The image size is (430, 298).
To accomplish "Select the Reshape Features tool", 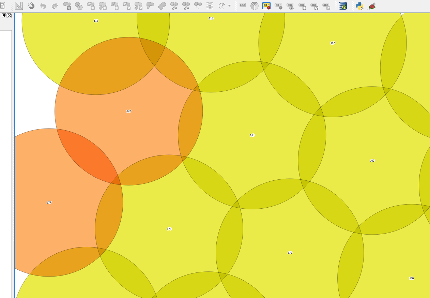I will (x=150, y=5).
